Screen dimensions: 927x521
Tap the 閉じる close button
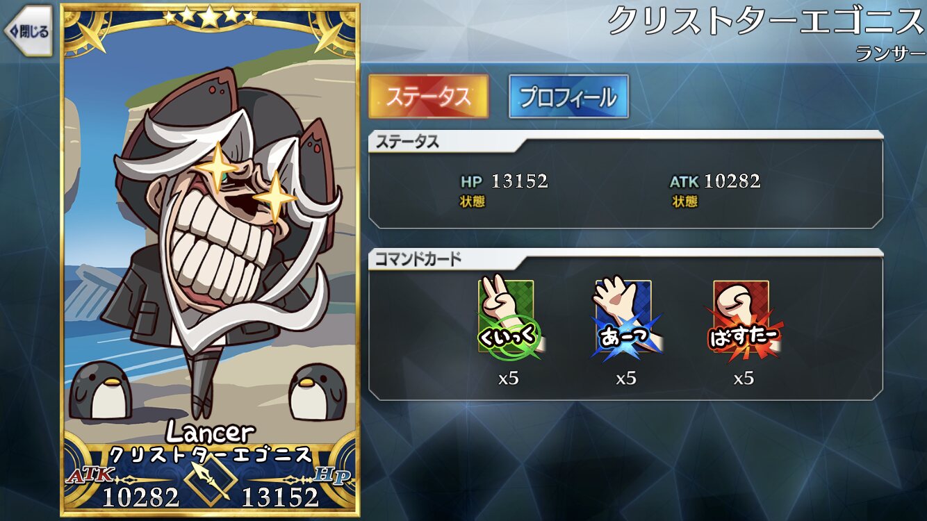pyautogui.click(x=28, y=31)
